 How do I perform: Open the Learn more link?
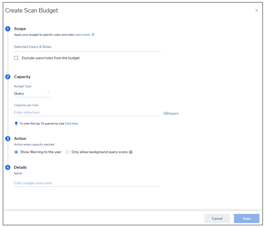[82, 35]
